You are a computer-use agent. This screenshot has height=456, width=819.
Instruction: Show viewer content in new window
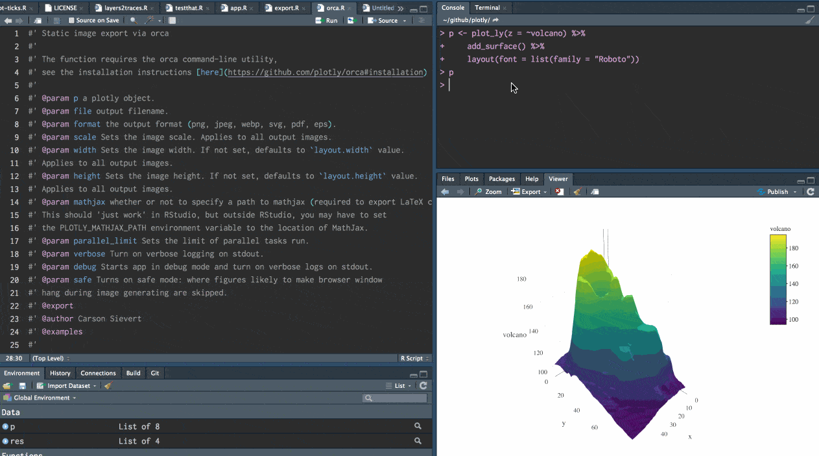pos(595,192)
